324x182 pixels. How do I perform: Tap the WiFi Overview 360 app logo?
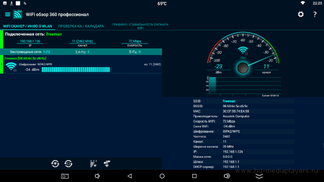coord(18,14)
